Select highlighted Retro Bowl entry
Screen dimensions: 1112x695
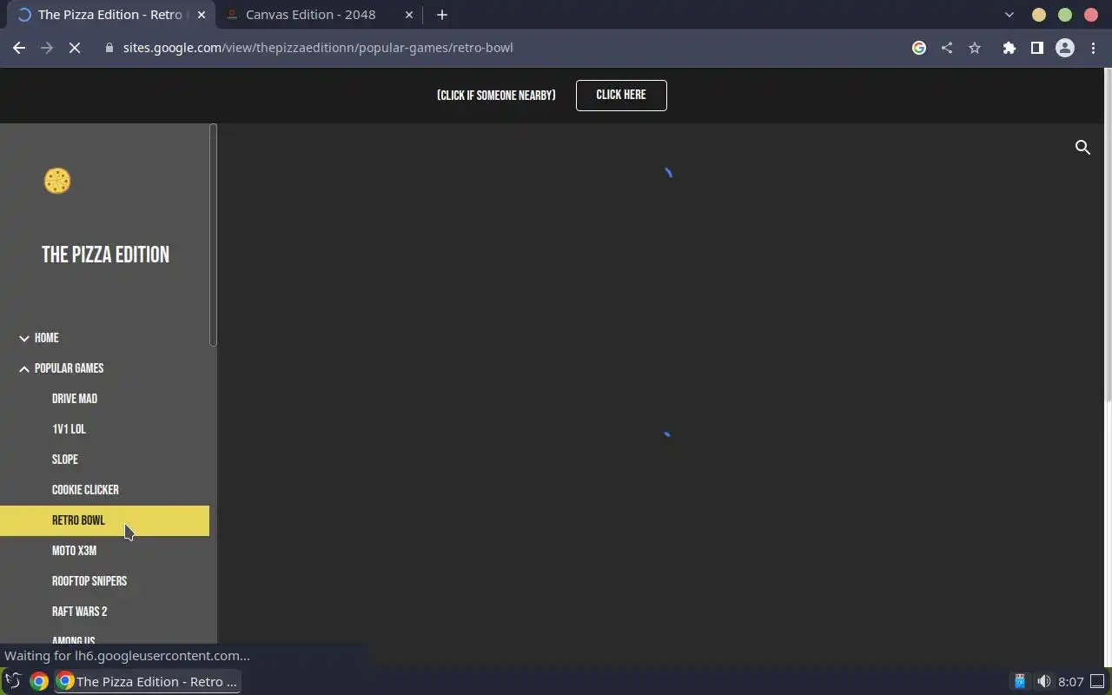pyautogui.click(x=104, y=520)
